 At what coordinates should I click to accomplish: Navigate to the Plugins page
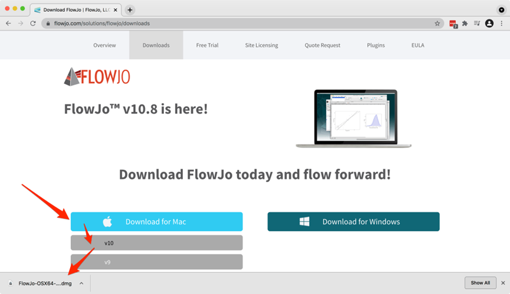tap(376, 45)
